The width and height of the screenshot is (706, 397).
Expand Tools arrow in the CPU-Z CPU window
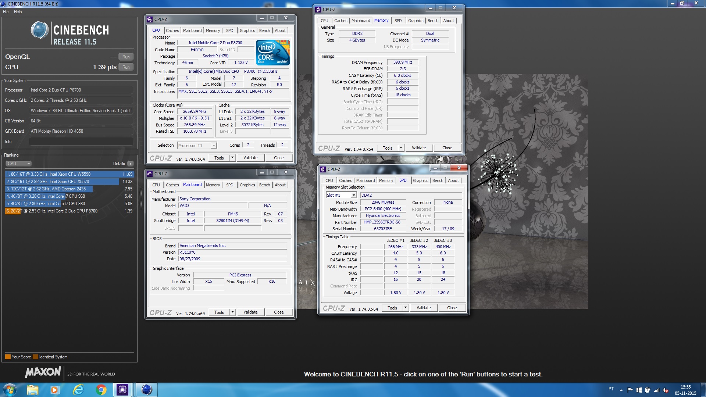click(232, 158)
